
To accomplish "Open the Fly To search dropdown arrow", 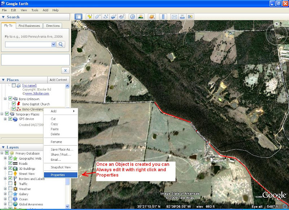I will (x=53, y=45).
